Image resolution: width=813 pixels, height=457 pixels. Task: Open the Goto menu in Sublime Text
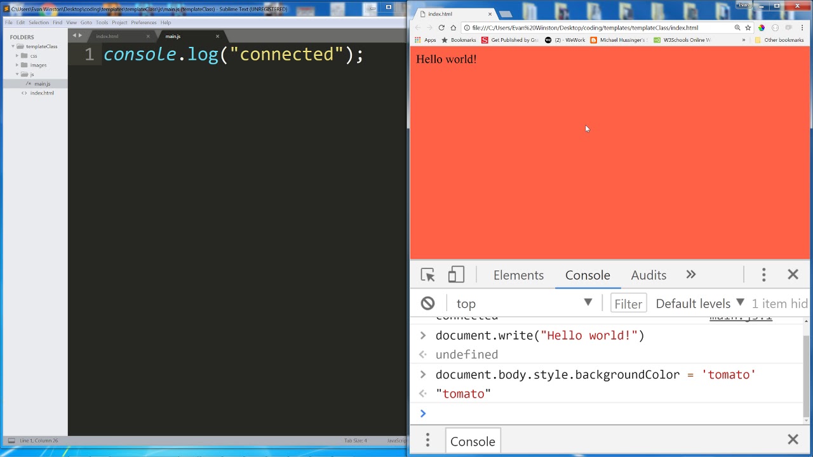pos(86,22)
